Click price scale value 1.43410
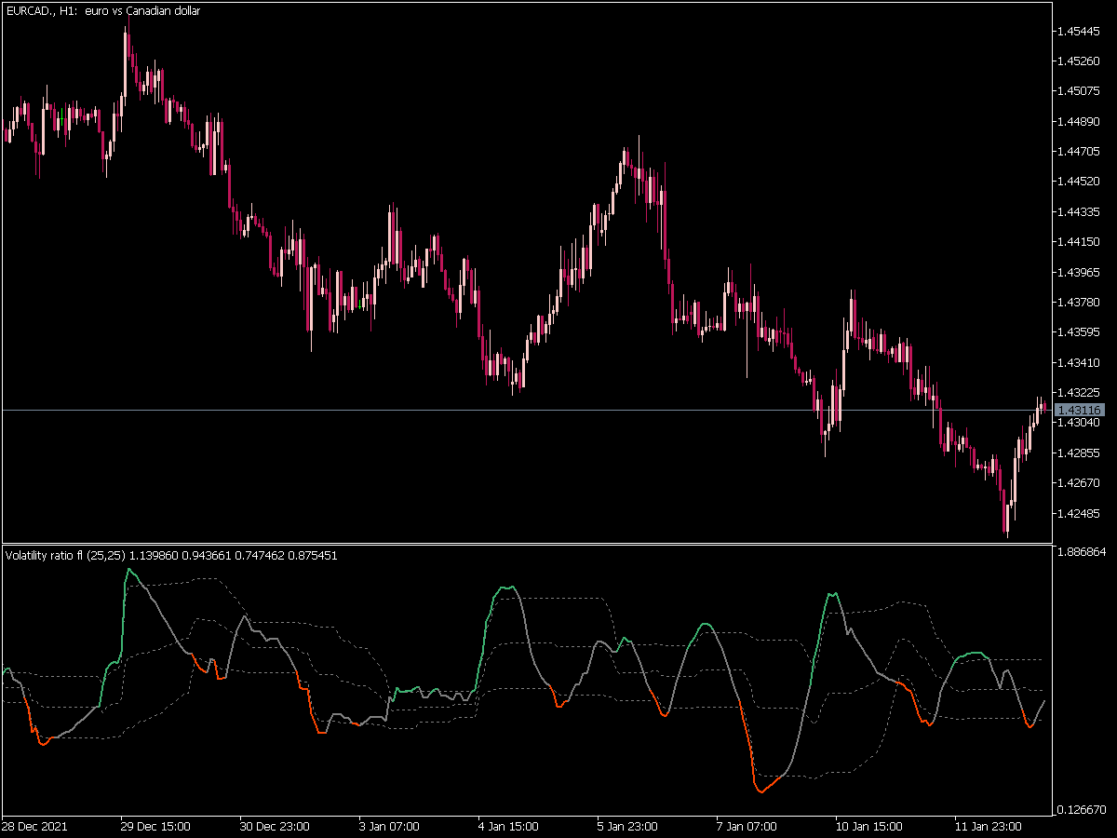1117x838 pixels. pyautogui.click(x=1081, y=362)
